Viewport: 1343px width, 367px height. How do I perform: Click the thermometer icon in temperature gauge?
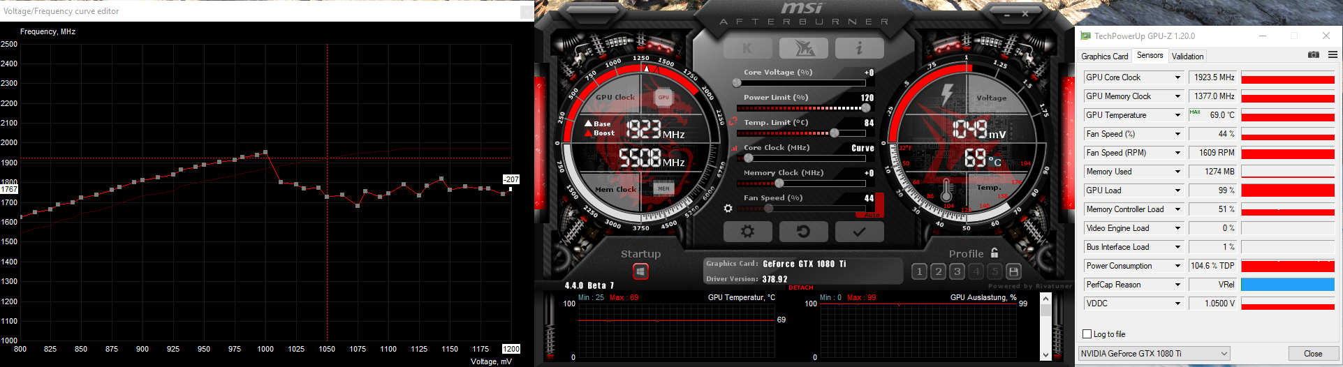pos(947,191)
